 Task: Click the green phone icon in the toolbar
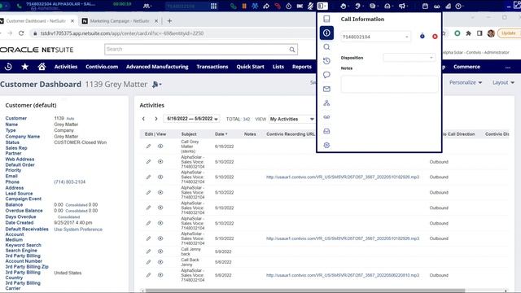click(234, 6)
